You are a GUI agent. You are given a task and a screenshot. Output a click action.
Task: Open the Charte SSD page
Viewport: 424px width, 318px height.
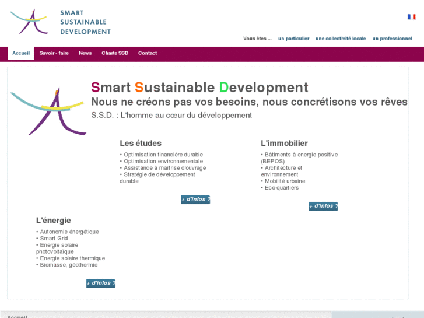point(115,53)
